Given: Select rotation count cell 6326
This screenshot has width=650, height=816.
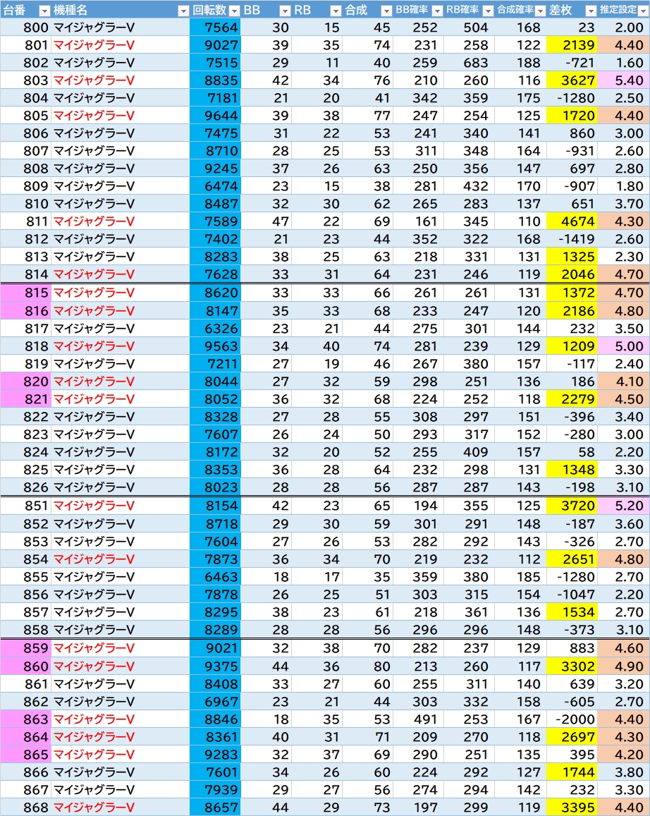Looking at the screenshot, I should pos(215,329).
